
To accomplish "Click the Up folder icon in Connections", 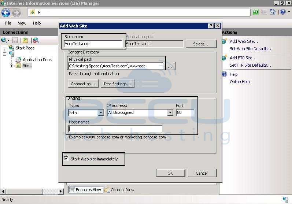I will click(x=25, y=40).
